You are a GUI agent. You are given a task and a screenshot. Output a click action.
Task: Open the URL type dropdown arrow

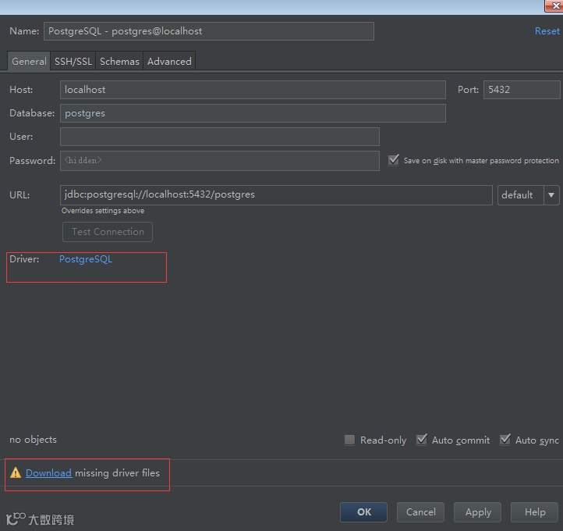click(x=551, y=195)
